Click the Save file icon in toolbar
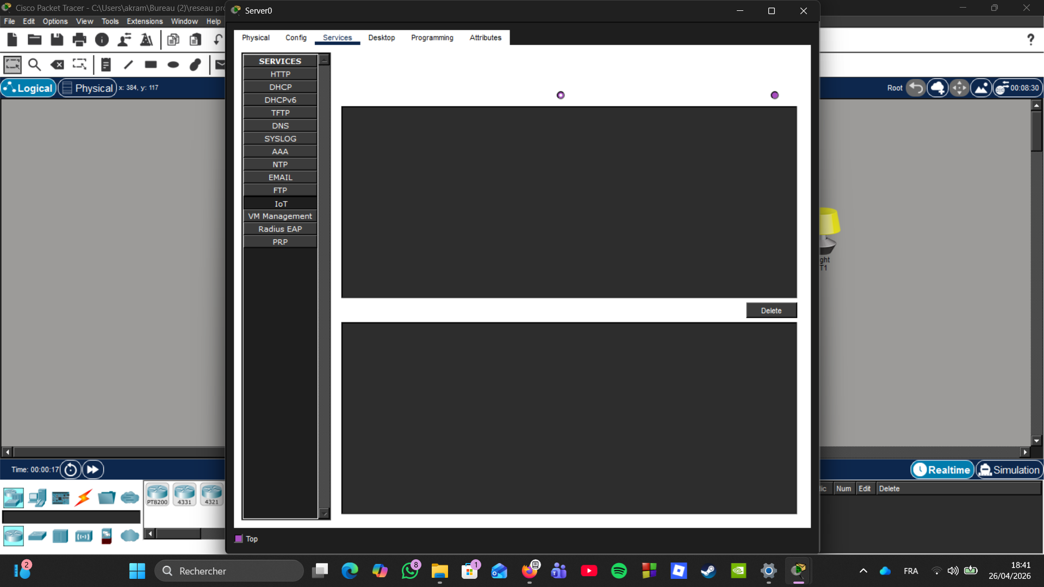Image resolution: width=1044 pixels, height=587 pixels. [x=57, y=40]
